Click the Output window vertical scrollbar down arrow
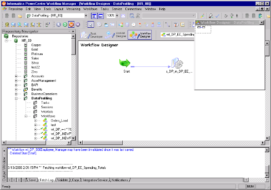The image size is (271, 190). pyautogui.click(x=267, y=175)
